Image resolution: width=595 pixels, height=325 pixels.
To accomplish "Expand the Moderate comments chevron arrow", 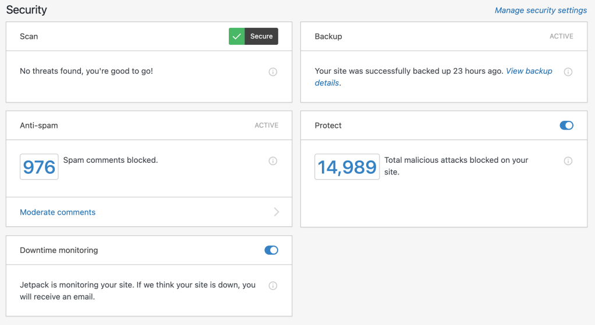I will (277, 212).
